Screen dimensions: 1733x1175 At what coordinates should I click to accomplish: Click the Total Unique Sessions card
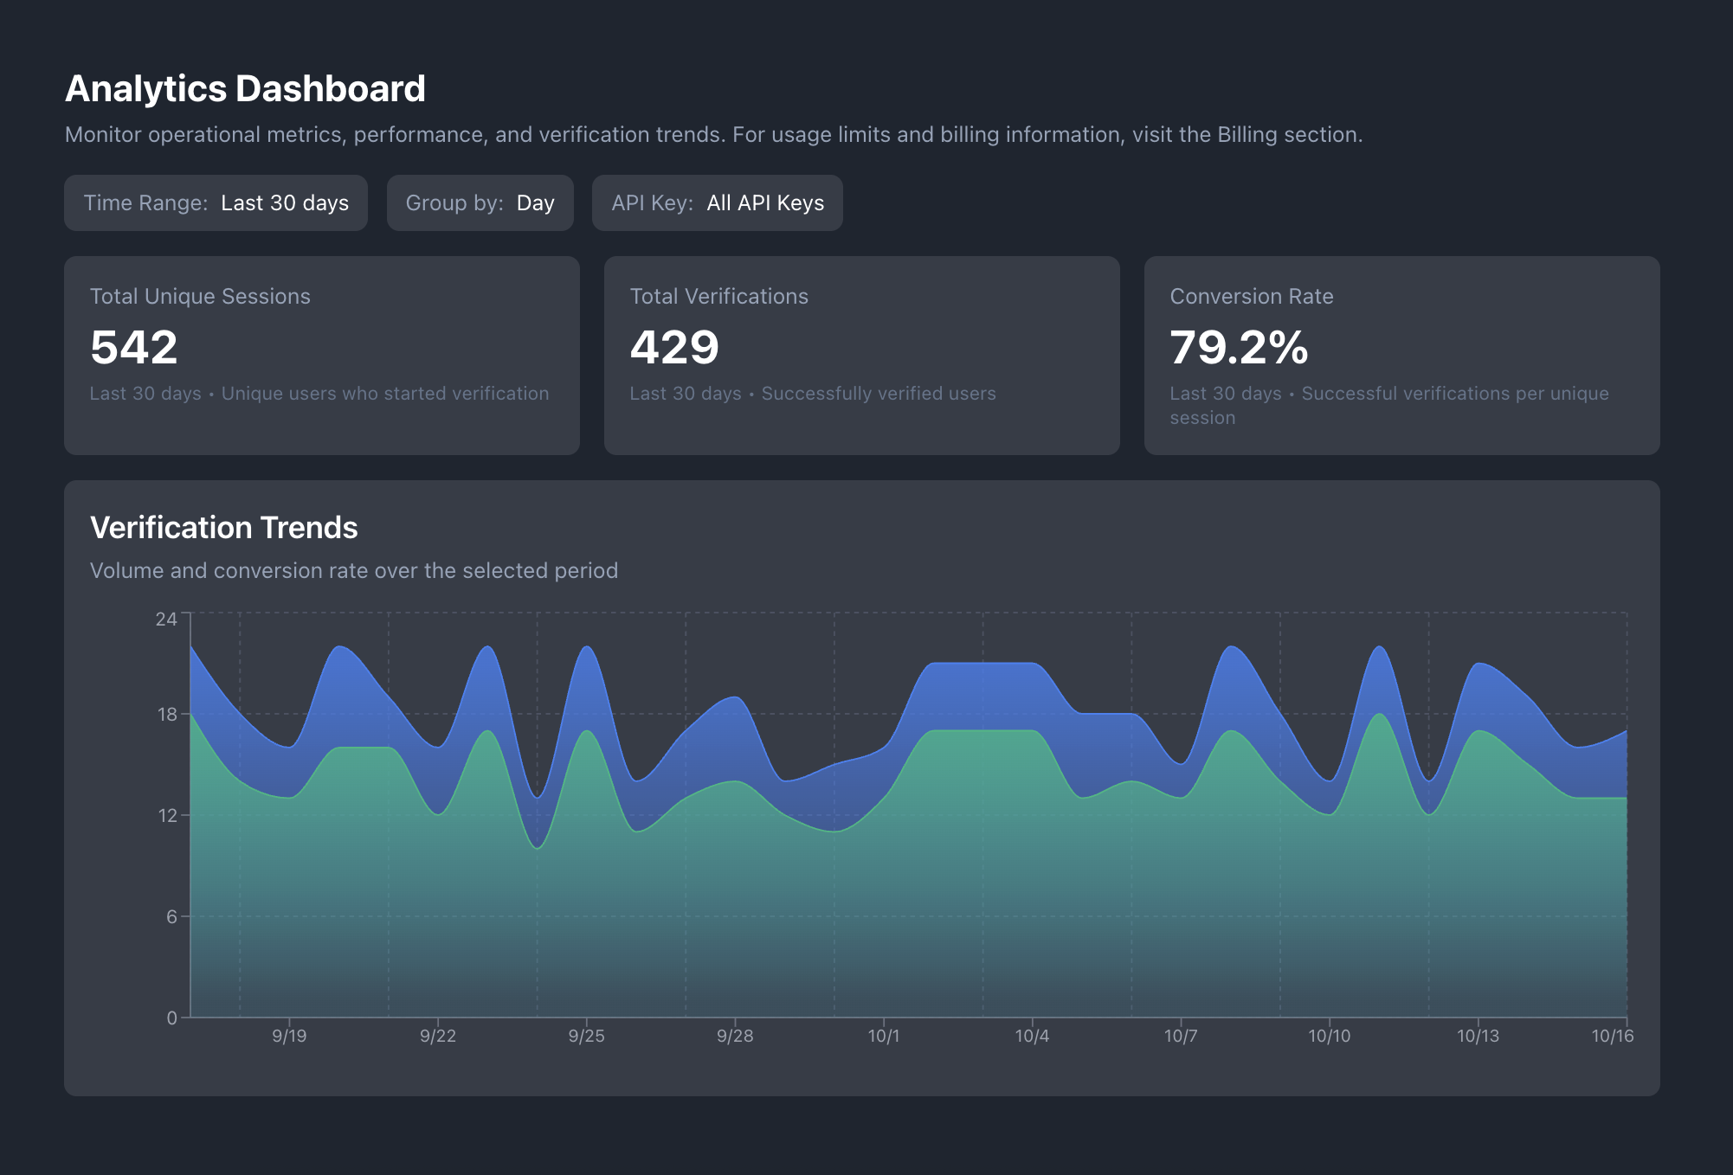point(321,355)
